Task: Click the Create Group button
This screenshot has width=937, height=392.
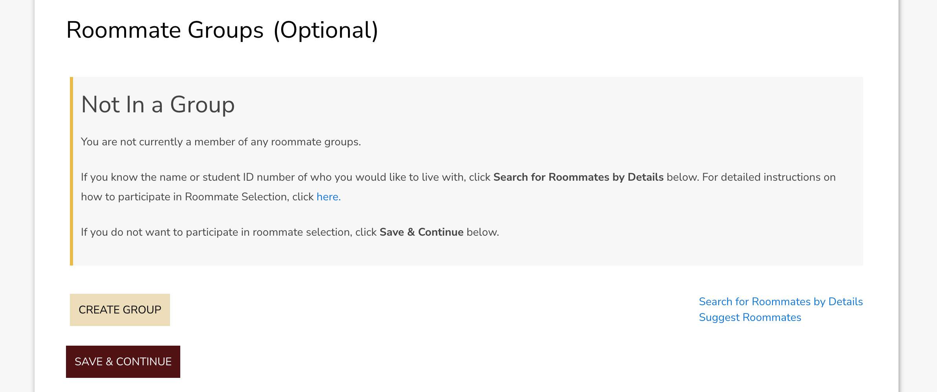Action: tap(120, 310)
